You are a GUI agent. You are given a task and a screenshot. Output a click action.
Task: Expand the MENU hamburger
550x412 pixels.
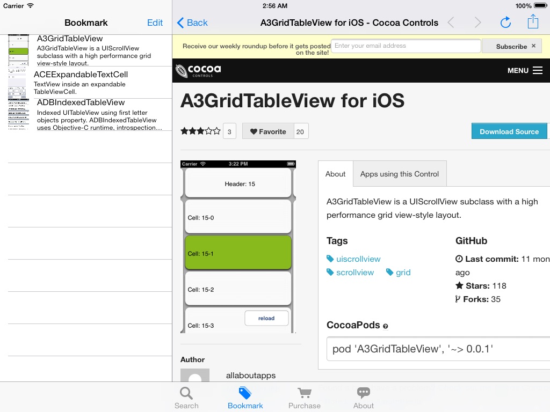[525, 70]
